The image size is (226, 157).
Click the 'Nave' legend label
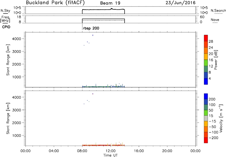(215, 20)
